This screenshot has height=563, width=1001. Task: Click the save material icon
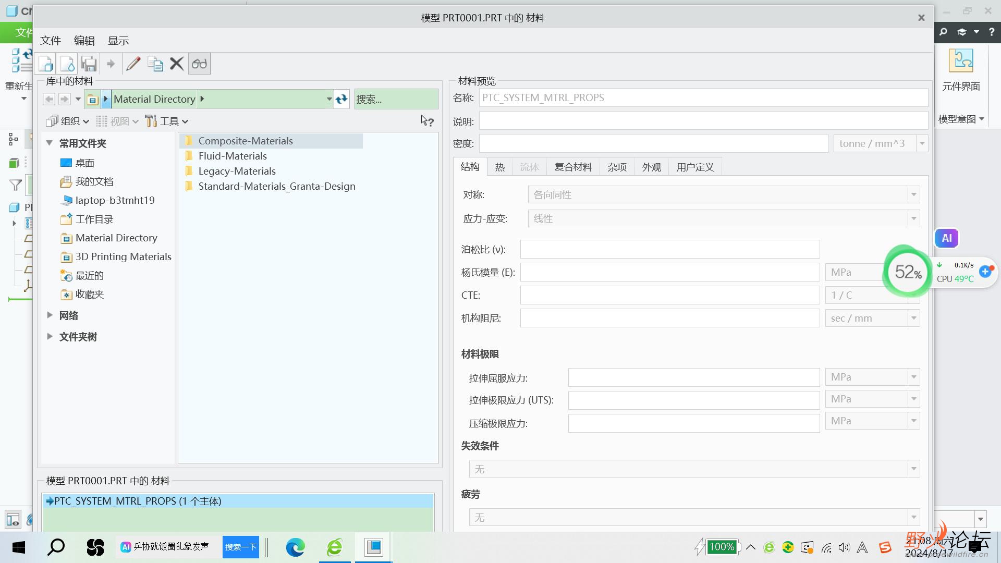(x=89, y=63)
